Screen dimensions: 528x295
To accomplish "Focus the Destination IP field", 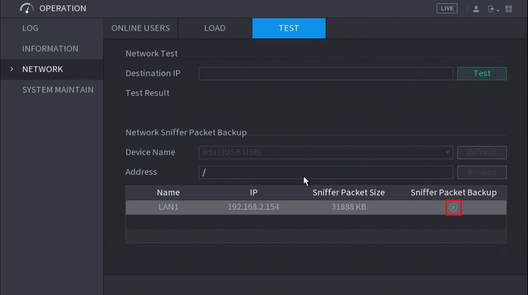I will coord(325,74).
